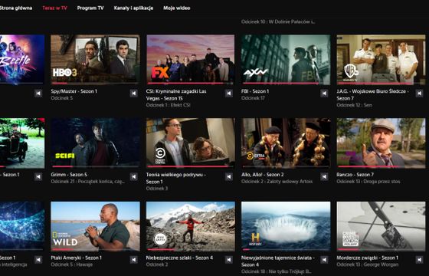Click HBO3 logo on Spy/Master thumbnail
Screen dimensions: 429x276
pyautogui.click(x=65, y=72)
